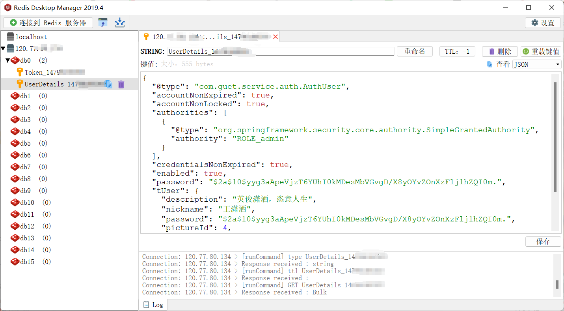Close the open UserDetails key tab
Screen dimensions: 564x311
(x=275, y=37)
